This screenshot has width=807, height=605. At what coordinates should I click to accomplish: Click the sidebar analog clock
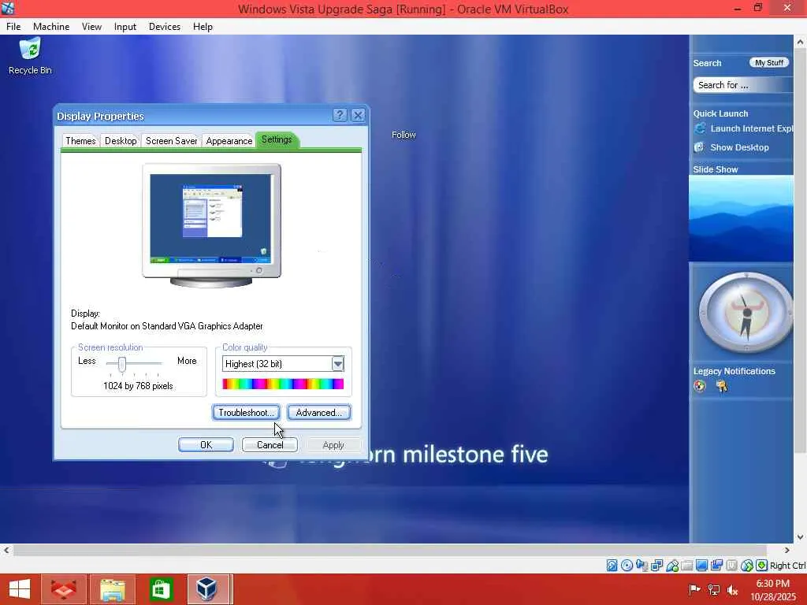tap(746, 312)
